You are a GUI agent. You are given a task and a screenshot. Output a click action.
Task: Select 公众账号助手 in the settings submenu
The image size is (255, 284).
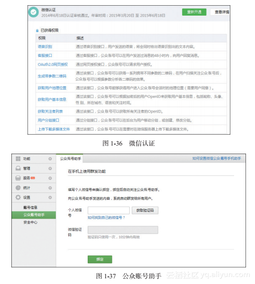click(34, 215)
